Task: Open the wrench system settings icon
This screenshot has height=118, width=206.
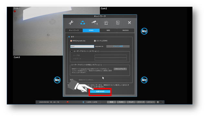Action: [x=71, y=23]
